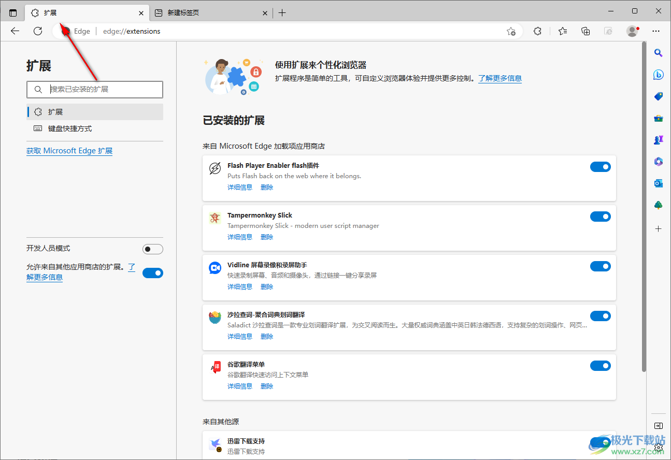Turn off the Vidline 屏幕录像 extension
Image resolution: width=671 pixels, height=460 pixels.
coord(601,266)
